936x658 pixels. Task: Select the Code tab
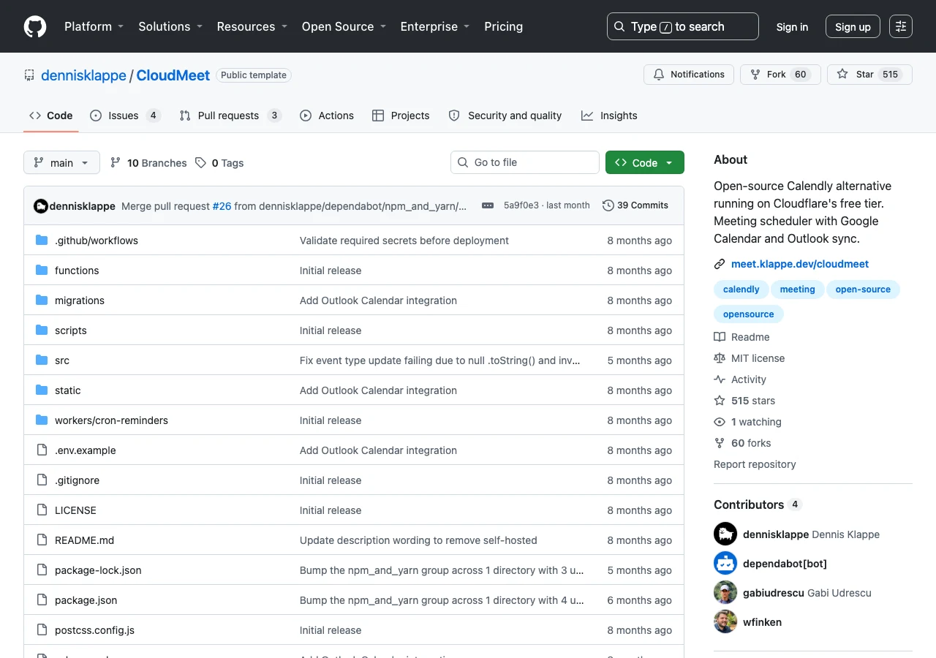(x=50, y=116)
